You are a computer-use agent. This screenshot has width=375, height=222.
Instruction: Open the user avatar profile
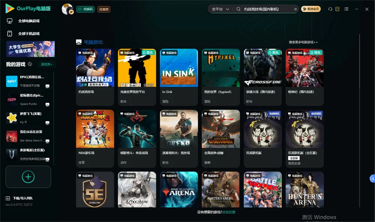[67, 9]
